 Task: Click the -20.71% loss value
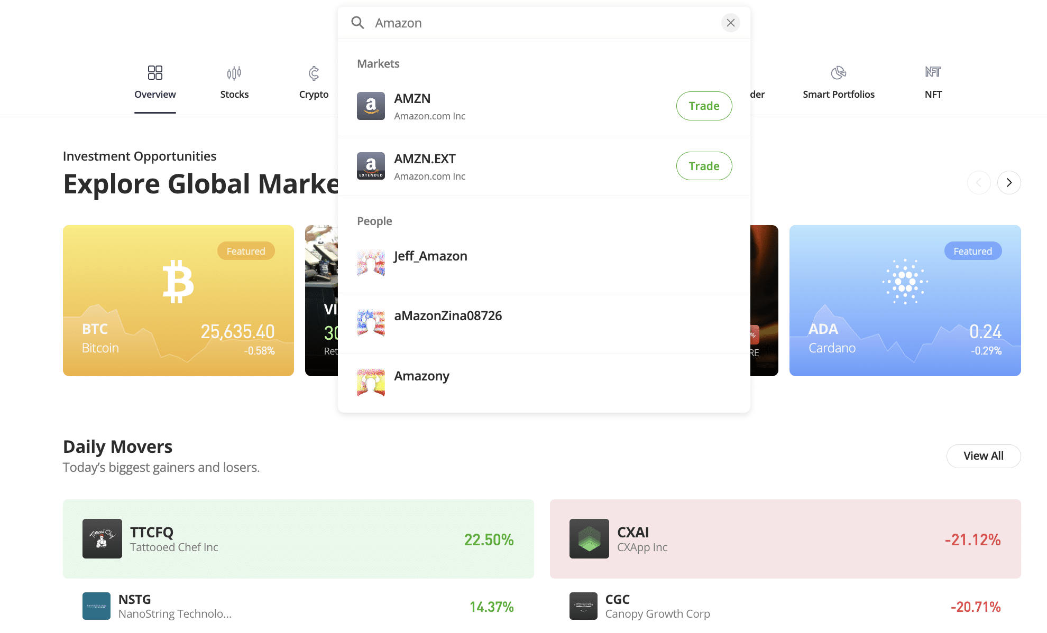(976, 607)
